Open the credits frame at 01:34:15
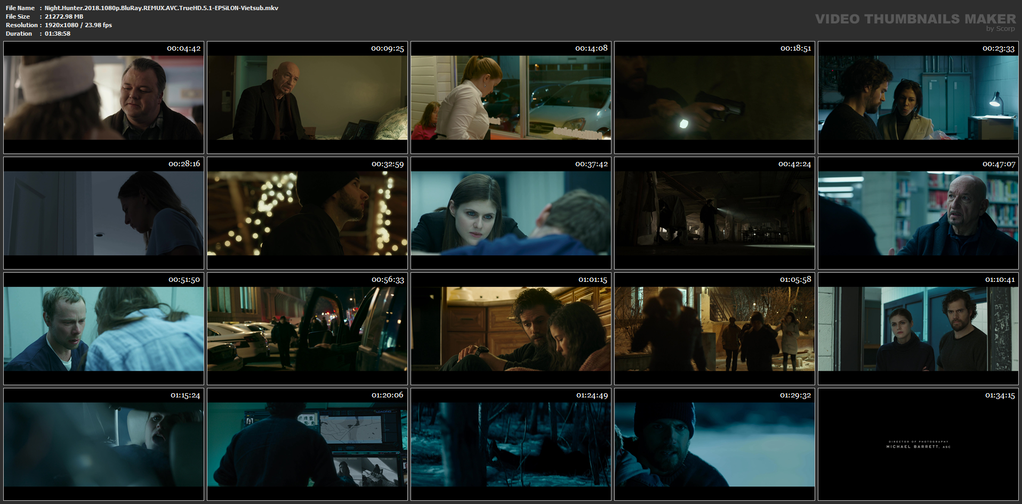The height and width of the screenshot is (504, 1022). (x=918, y=444)
